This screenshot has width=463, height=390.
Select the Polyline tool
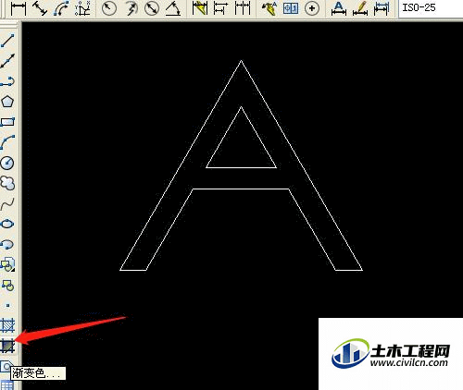click(x=7, y=81)
